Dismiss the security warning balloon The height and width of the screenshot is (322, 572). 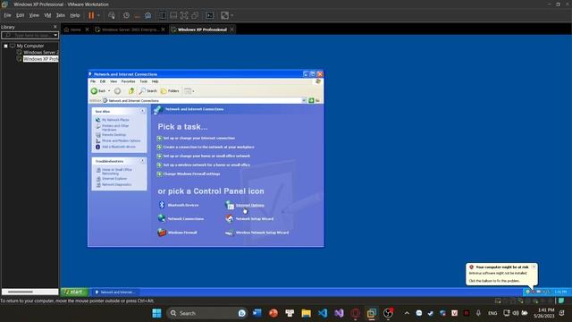(x=534, y=267)
